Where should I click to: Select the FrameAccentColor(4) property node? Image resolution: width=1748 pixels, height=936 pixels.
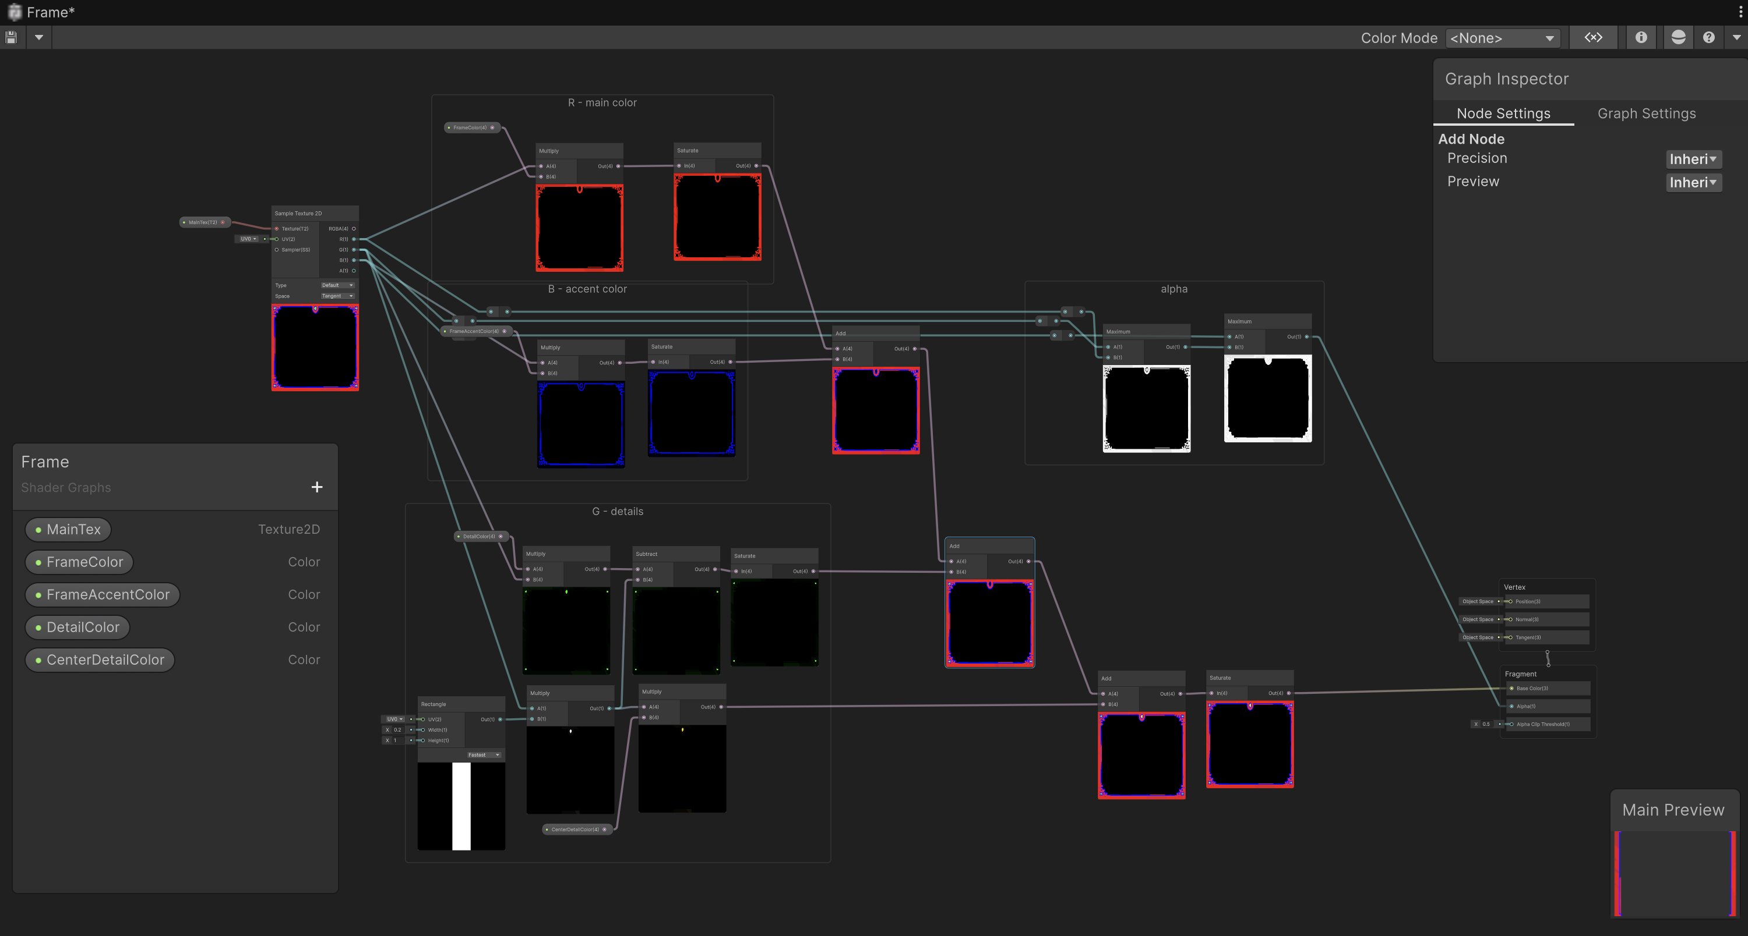coord(477,331)
